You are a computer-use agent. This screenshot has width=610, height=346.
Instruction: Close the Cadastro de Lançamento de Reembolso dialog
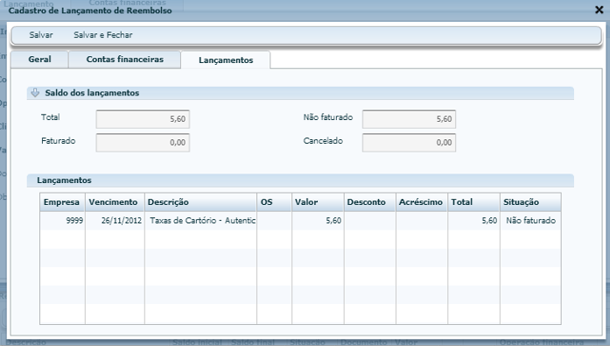click(x=599, y=10)
